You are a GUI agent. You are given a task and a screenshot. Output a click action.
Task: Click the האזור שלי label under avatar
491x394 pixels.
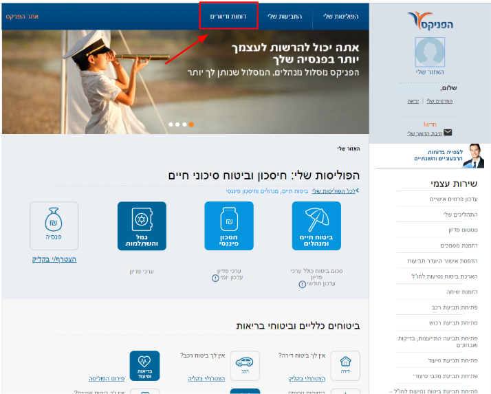pos(430,72)
